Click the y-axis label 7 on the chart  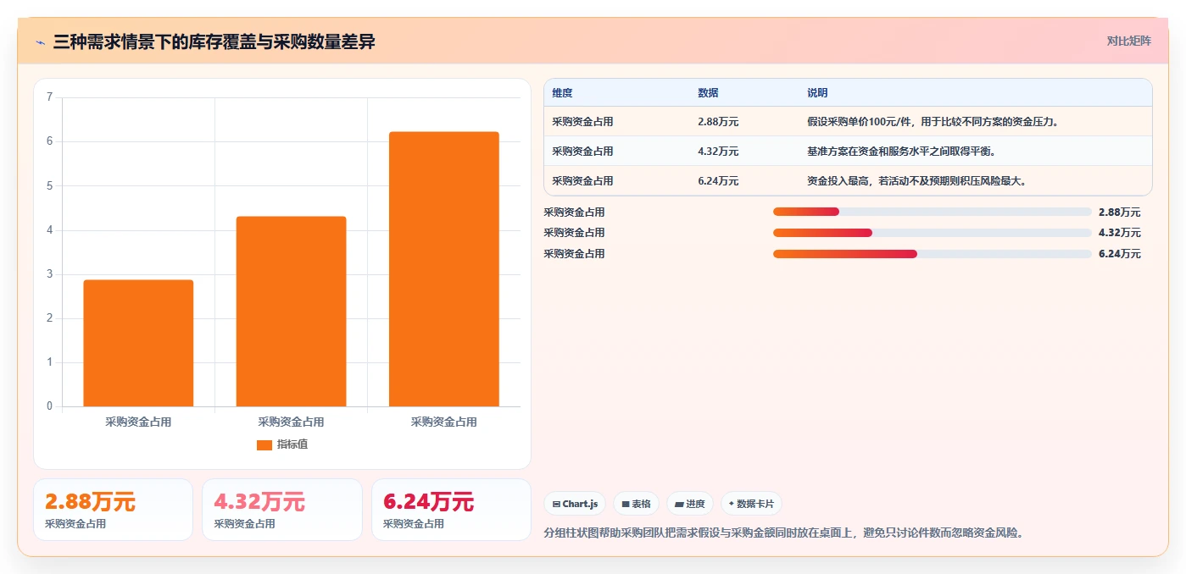(49, 97)
